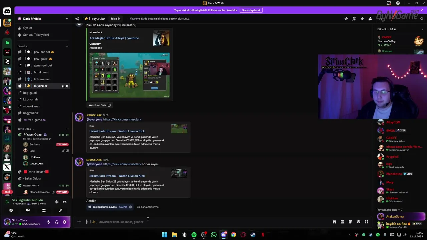427x240 pixels.
Task: Toggle noise suppression waveform icon
Action: (x=57, y=202)
